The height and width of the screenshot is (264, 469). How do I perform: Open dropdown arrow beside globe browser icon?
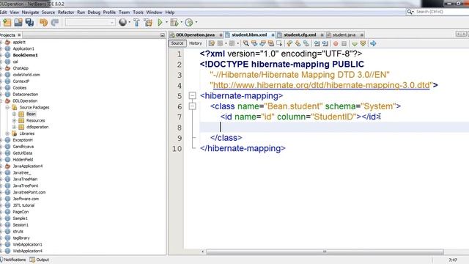129,22
